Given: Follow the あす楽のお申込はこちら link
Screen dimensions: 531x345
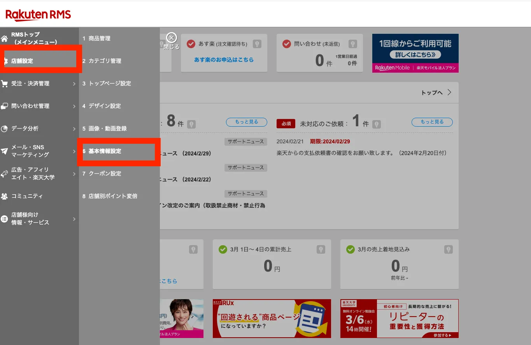Looking at the screenshot, I should click(224, 60).
